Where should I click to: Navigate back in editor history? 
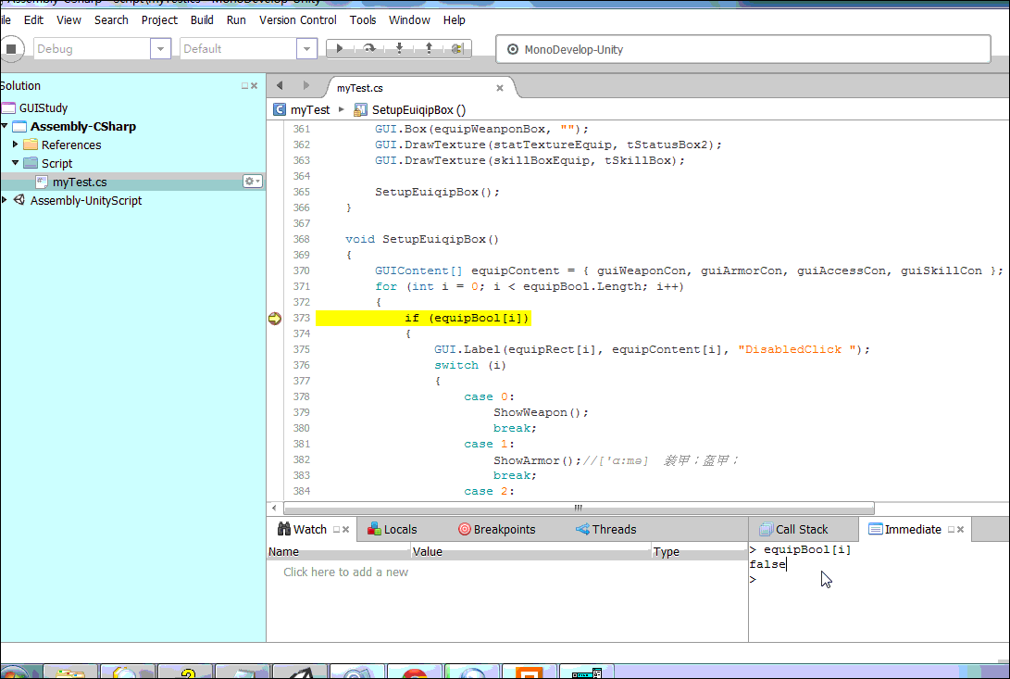[x=280, y=85]
